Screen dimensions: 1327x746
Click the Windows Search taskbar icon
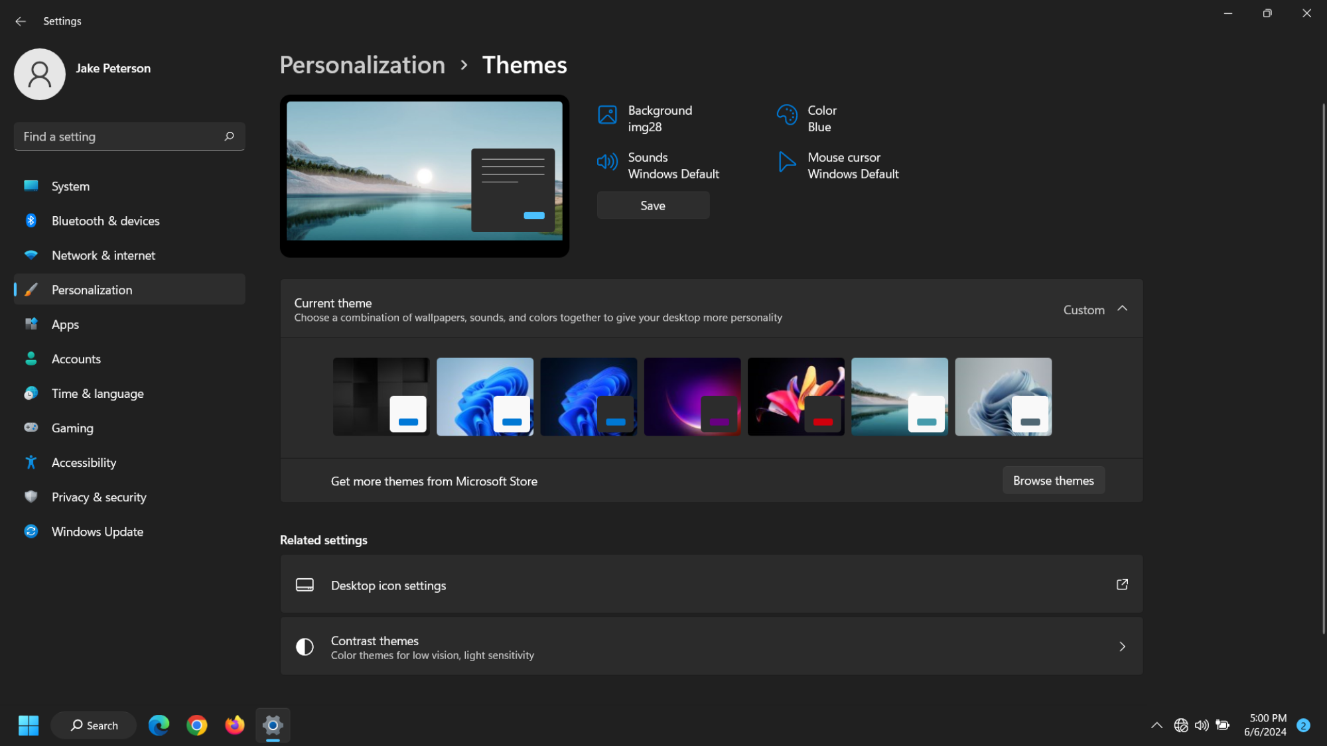click(x=92, y=725)
